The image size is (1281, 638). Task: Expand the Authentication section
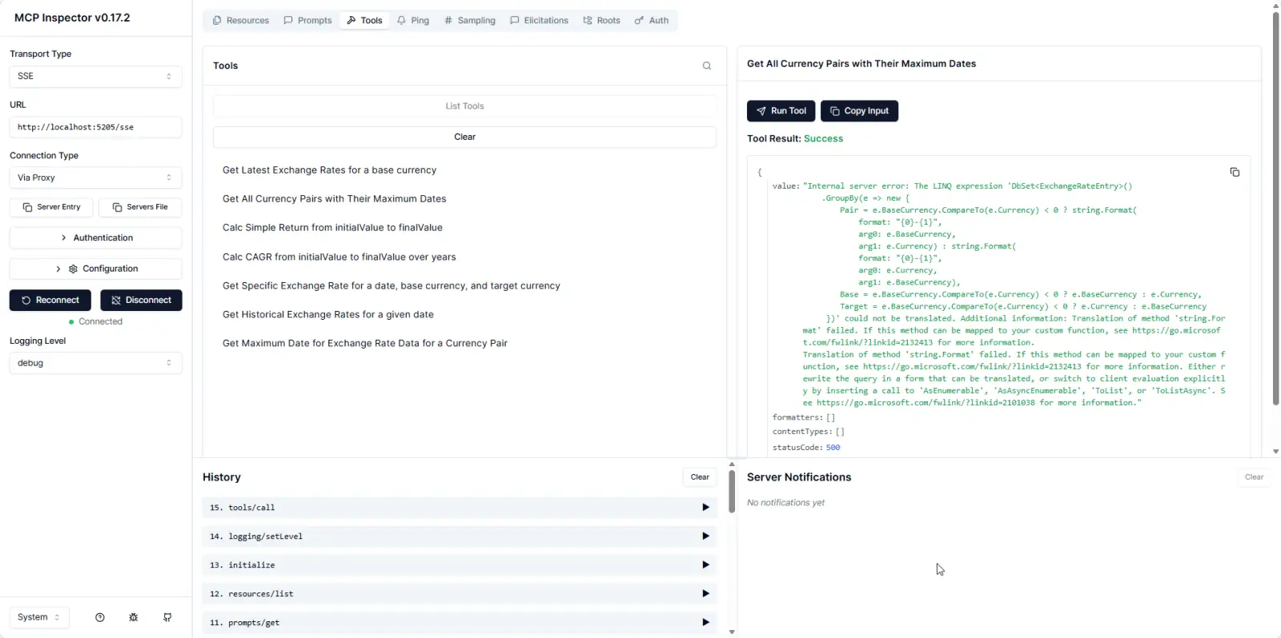click(95, 238)
